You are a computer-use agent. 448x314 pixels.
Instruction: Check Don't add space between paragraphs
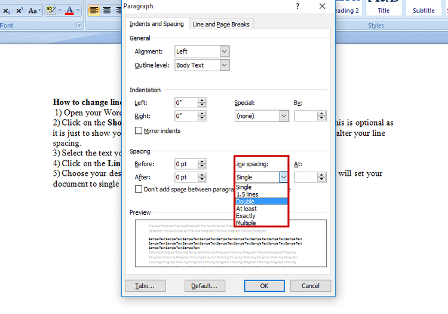139,189
